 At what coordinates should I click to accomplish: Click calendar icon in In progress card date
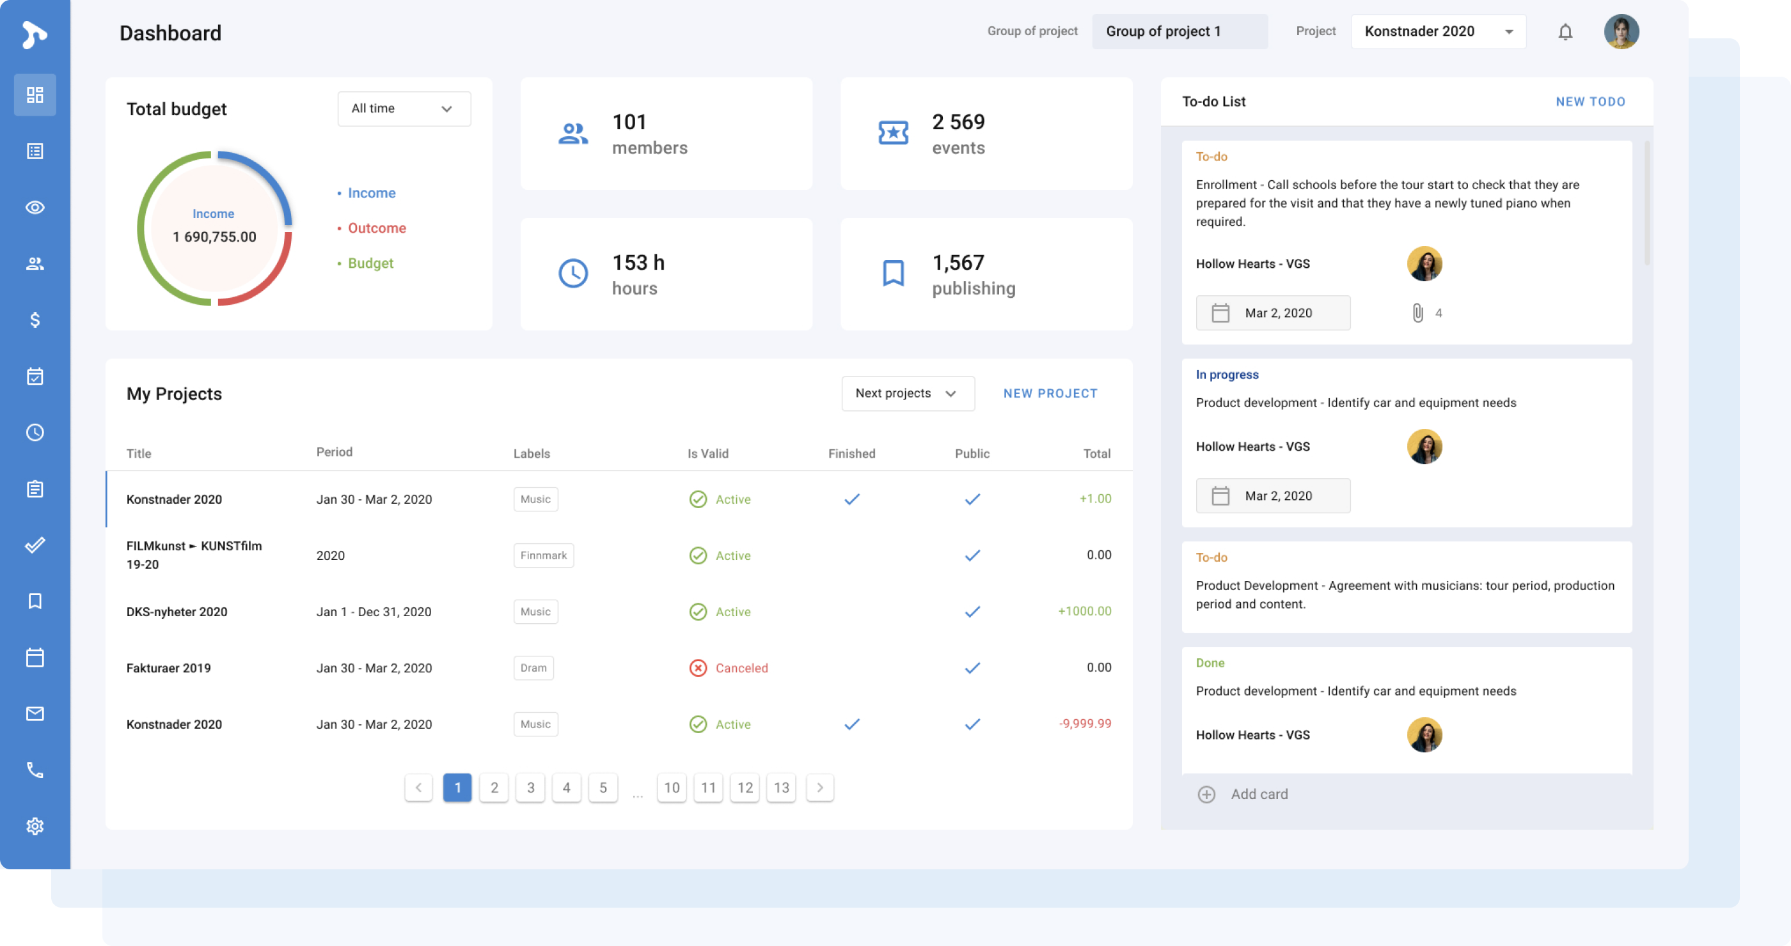tap(1220, 495)
